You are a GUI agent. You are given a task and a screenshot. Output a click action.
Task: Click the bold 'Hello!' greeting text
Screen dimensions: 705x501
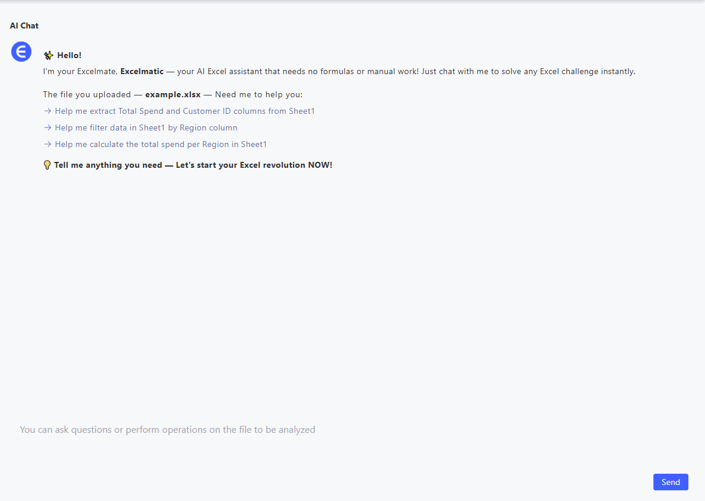pyautogui.click(x=69, y=56)
